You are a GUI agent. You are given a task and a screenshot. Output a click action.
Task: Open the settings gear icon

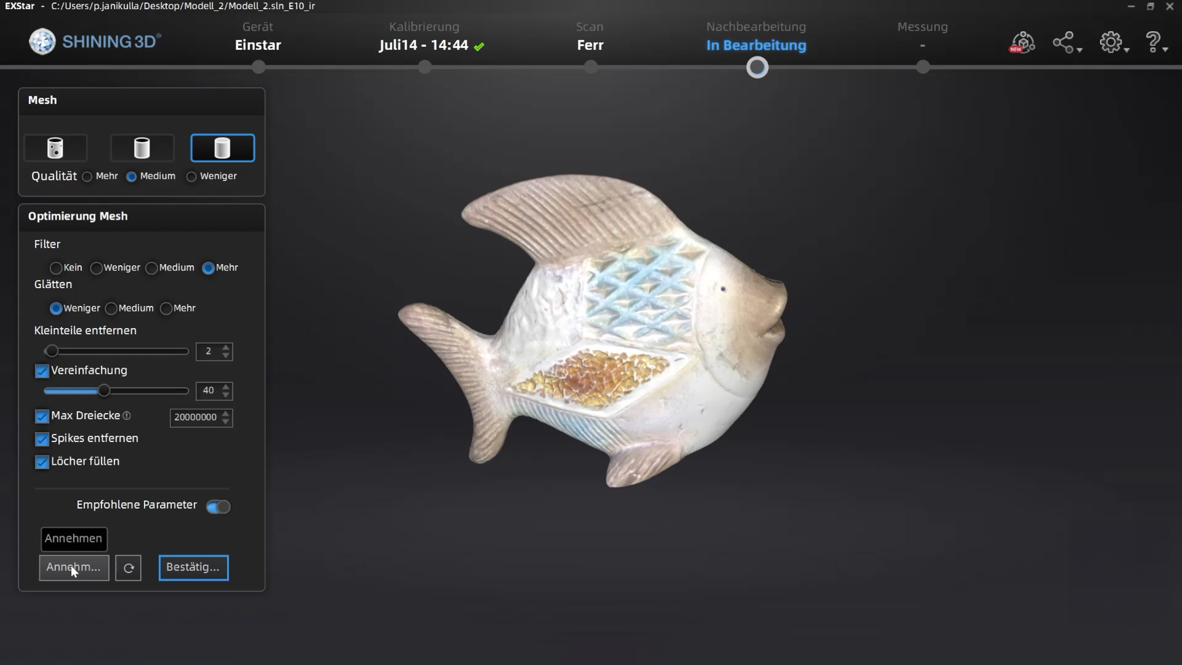pyautogui.click(x=1110, y=42)
